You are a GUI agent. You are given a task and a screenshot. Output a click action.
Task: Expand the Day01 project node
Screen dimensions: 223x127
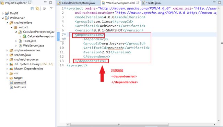point(3,13)
